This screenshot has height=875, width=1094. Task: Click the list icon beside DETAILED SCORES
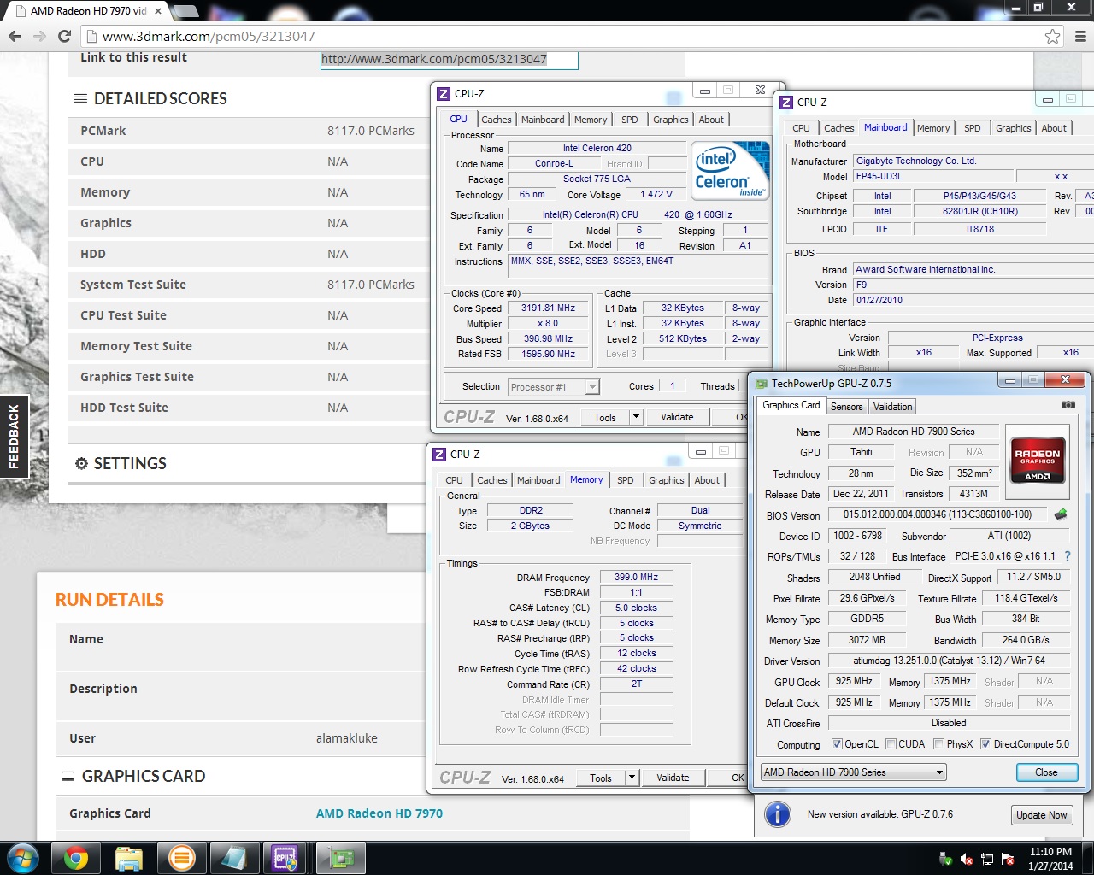pos(80,98)
